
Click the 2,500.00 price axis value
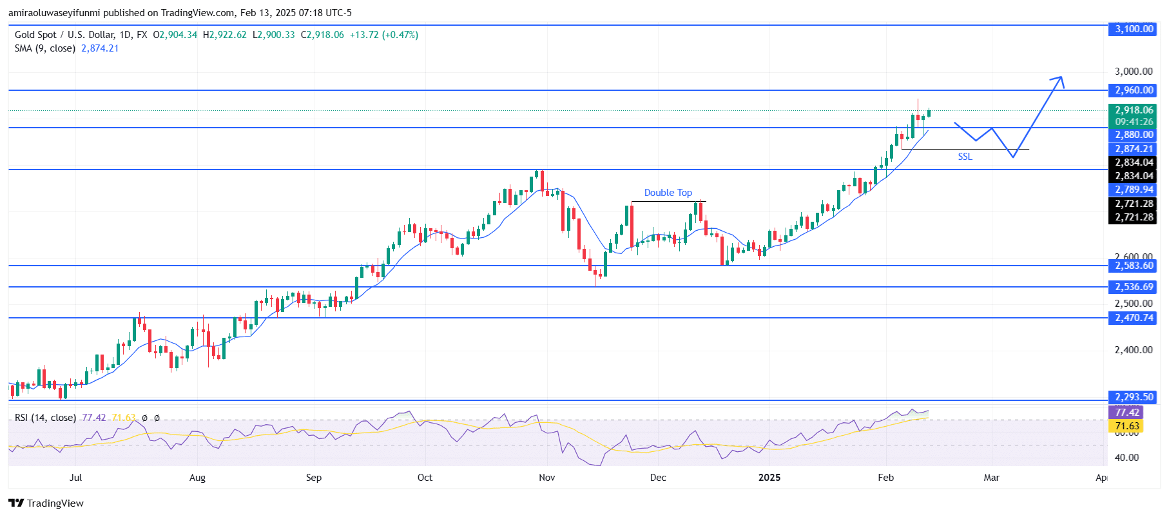(1134, 304)
